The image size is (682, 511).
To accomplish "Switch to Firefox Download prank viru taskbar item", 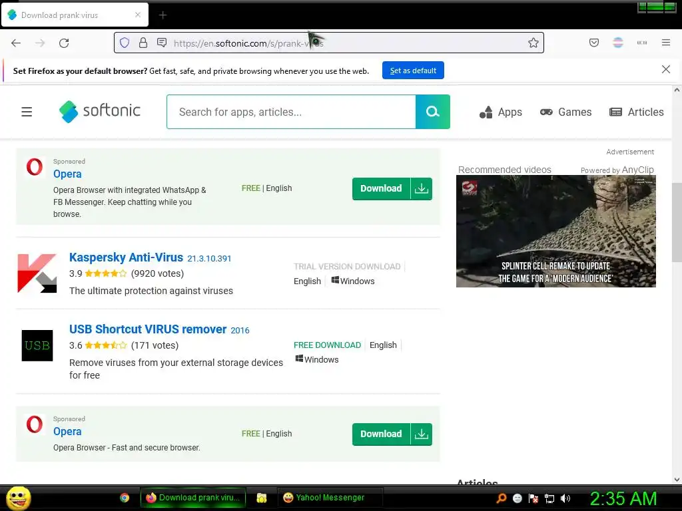I will [x=193, y=498].
